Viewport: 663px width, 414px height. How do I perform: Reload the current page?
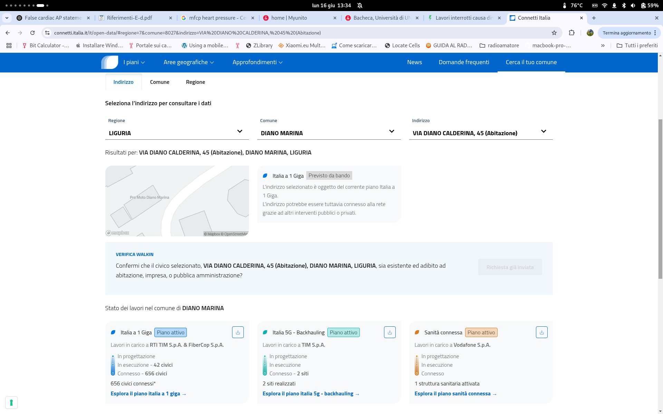(x=32, y=33)
